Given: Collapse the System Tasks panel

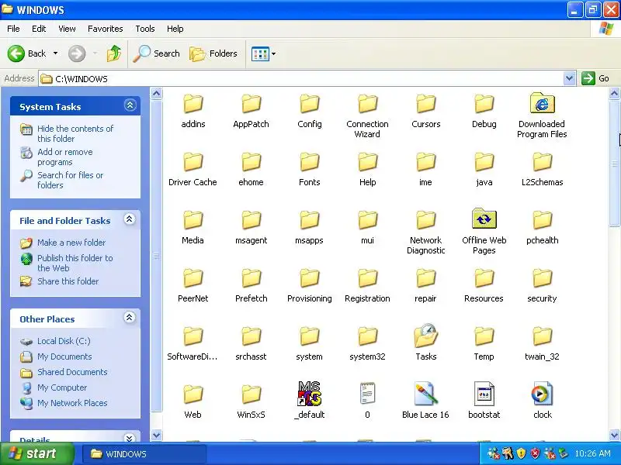Looking at the screenshot, I should coord(130,105).
